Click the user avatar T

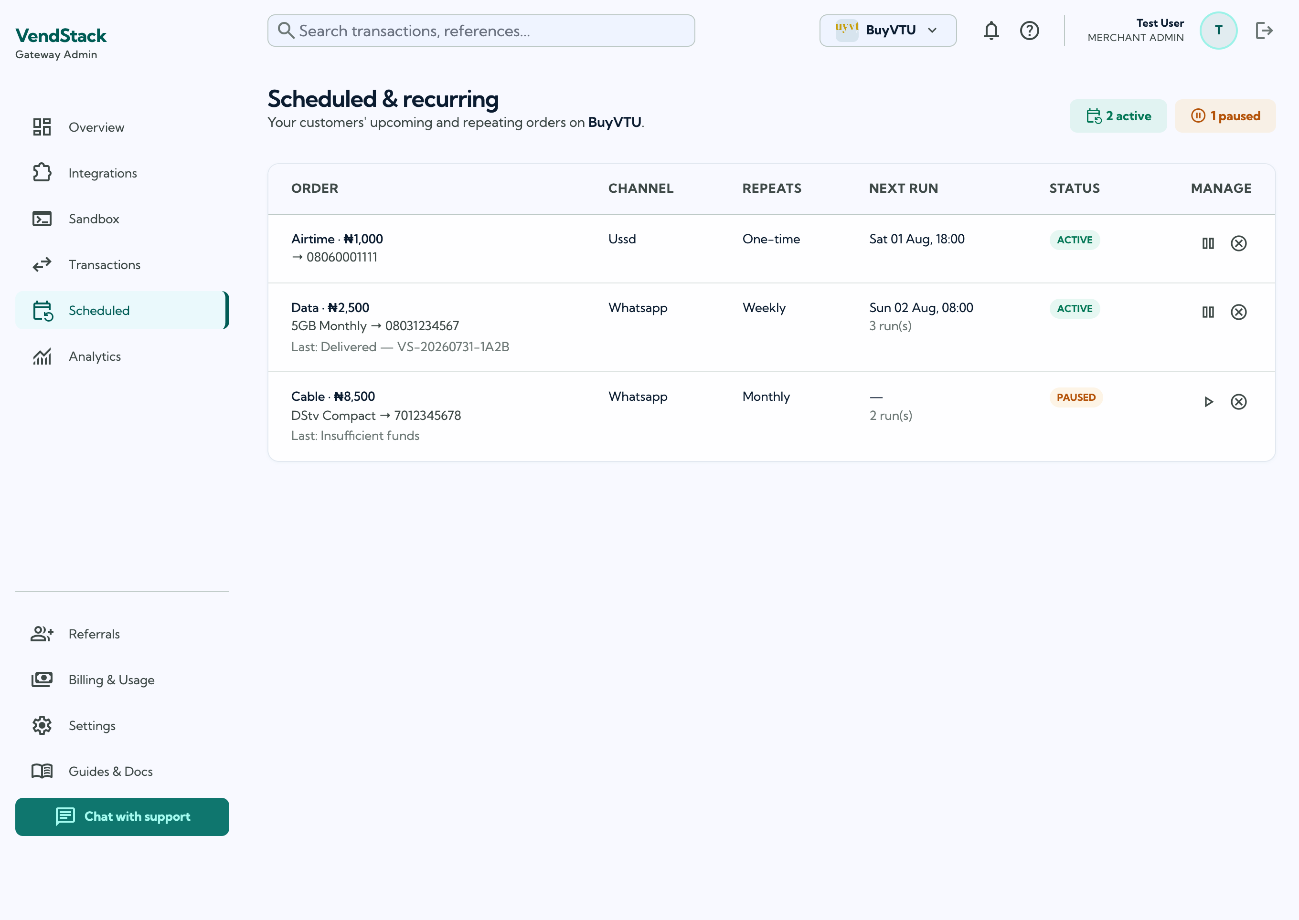click(1218, 31)
